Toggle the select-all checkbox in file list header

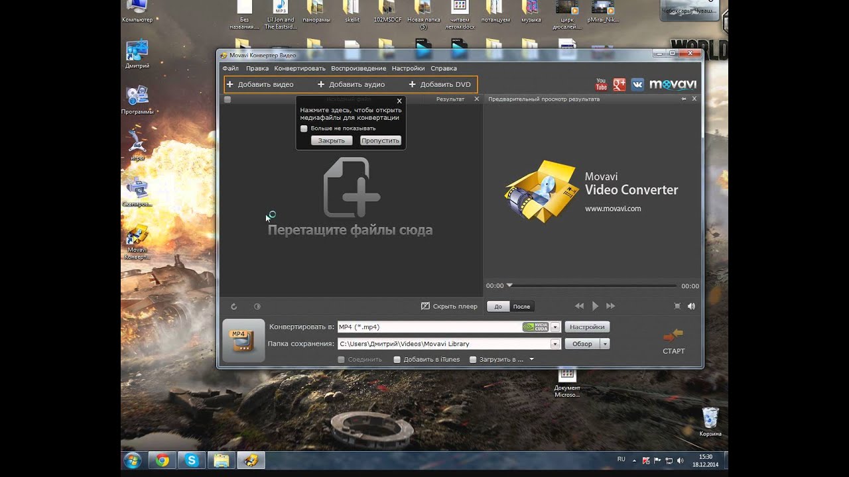pyautogui.click(x=228, y=99)
